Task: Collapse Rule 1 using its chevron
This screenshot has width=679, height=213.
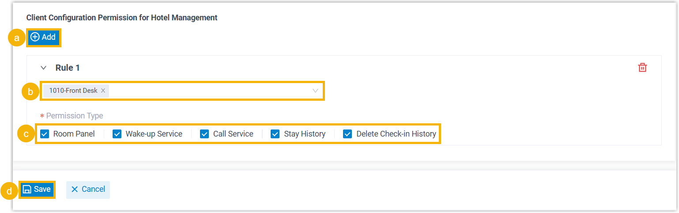Action: [43, 68]
